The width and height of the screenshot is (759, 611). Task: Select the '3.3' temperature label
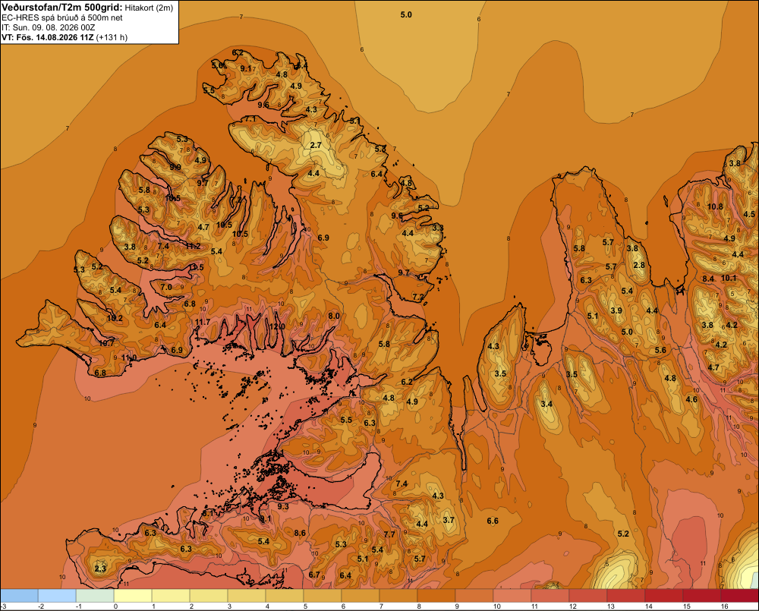point(438,228)
